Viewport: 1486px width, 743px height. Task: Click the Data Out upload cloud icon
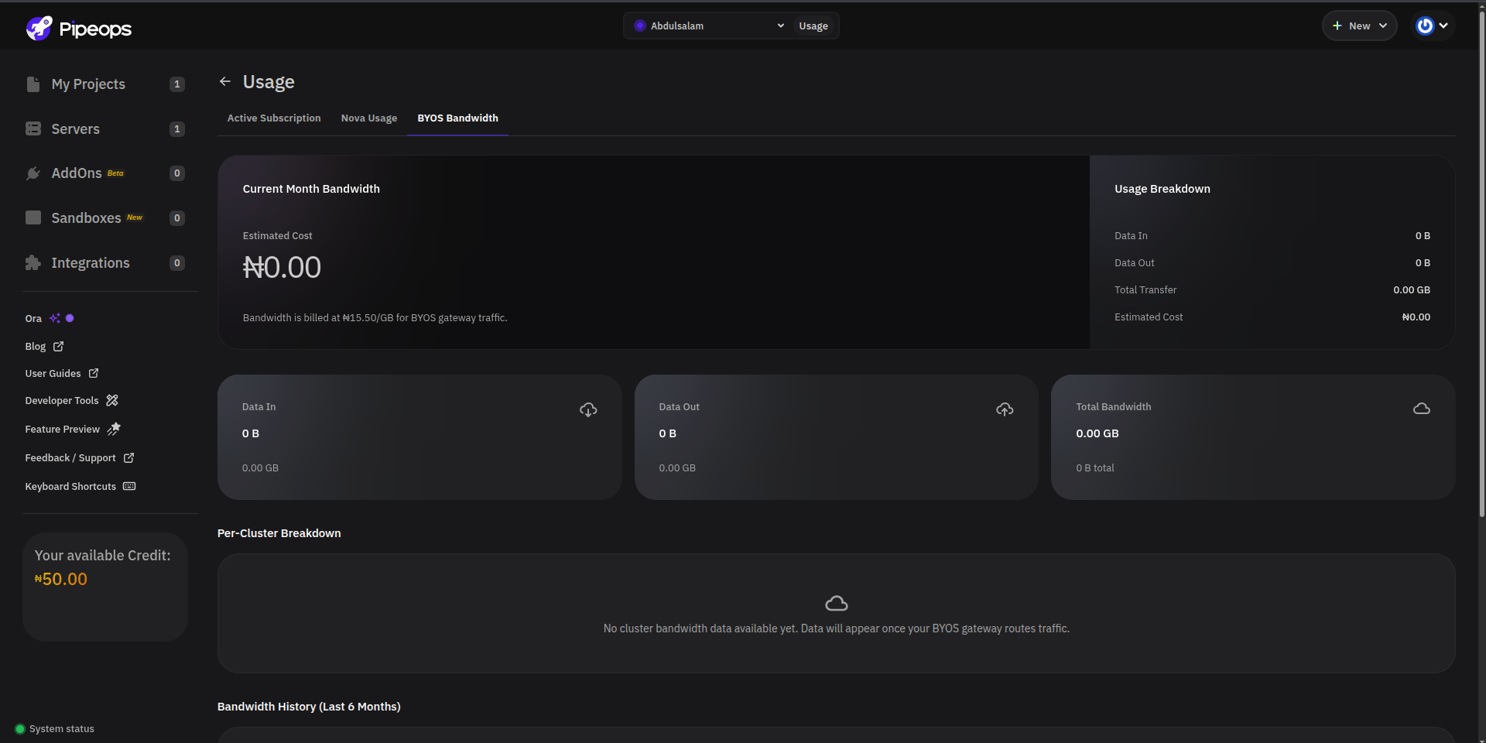[x=1005, y=409]
